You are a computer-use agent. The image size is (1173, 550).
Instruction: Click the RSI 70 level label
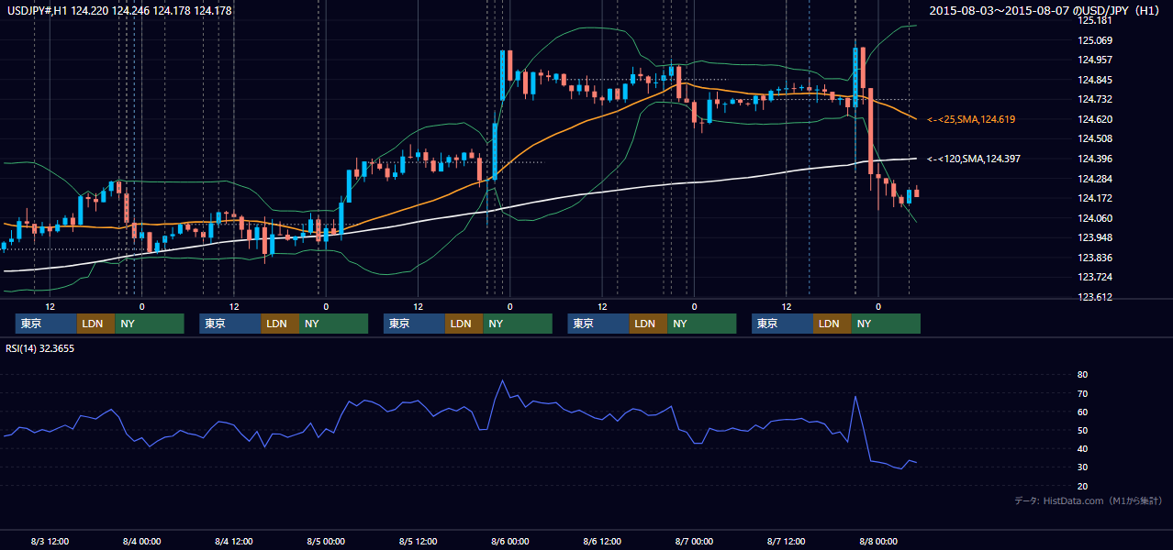pyautogui.click(x=1082, y=393)
